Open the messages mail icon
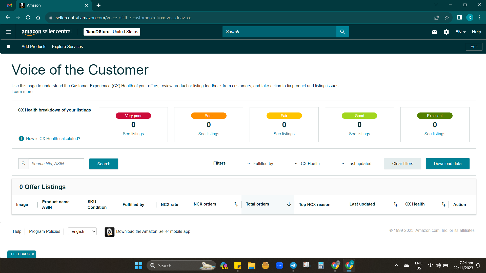The width and height of the screenshot is (486, 273). coord(434,32)
